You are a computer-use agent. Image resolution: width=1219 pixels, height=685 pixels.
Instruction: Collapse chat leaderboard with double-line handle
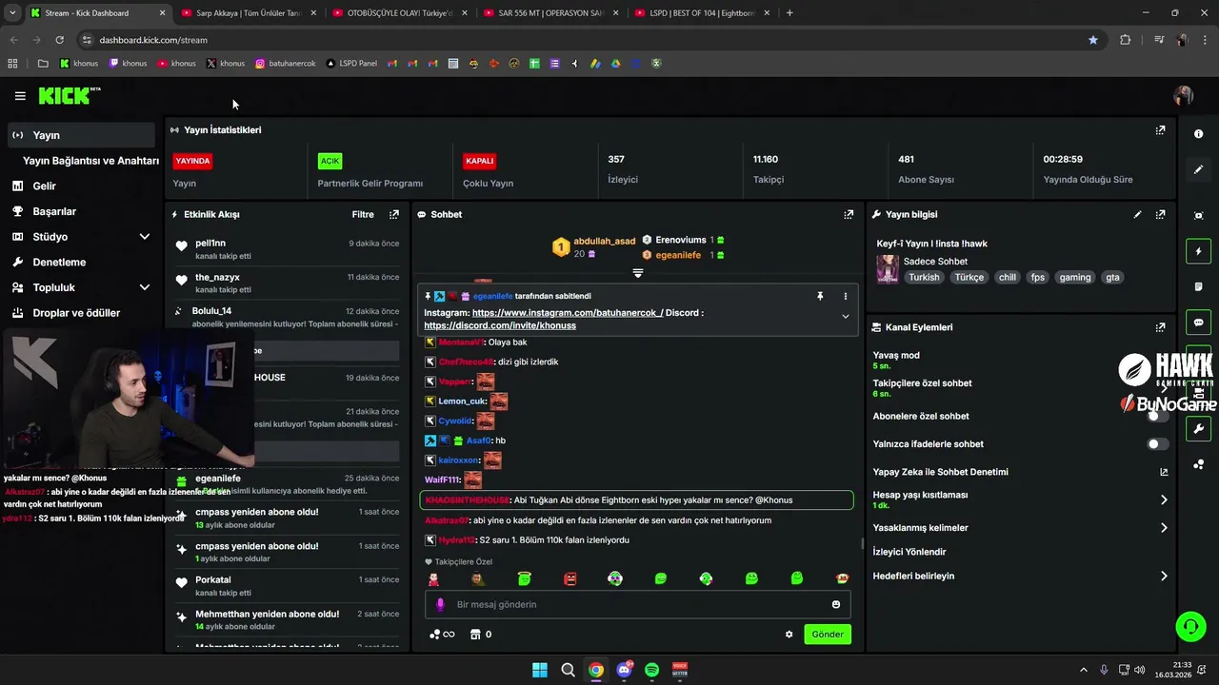click(x=638, y=273)
